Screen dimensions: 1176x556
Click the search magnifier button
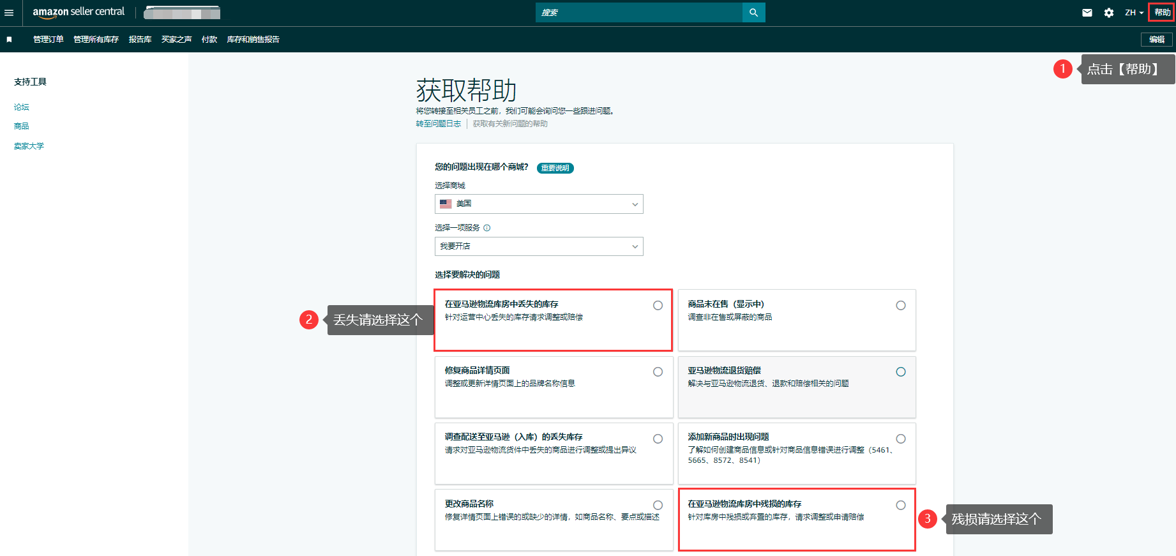[754, 13]
